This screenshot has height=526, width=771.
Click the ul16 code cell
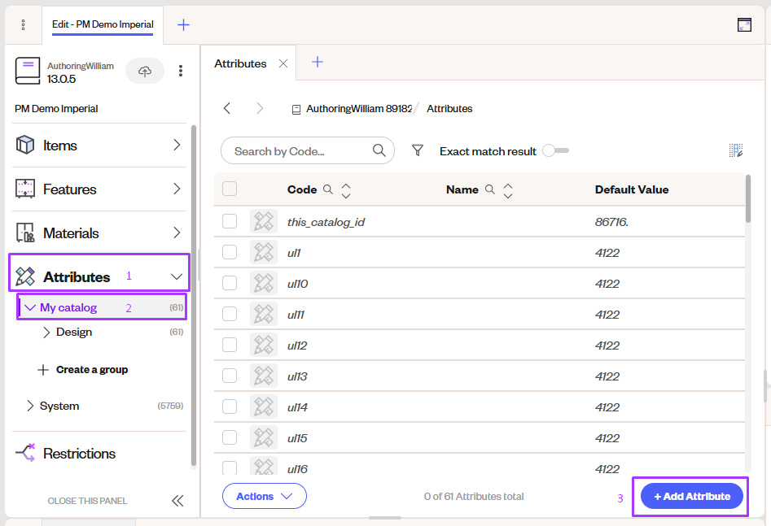click(x=297, y=469)
